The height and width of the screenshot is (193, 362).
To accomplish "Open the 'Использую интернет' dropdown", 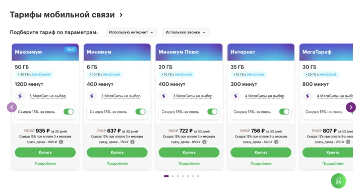I will pos(132,32).
